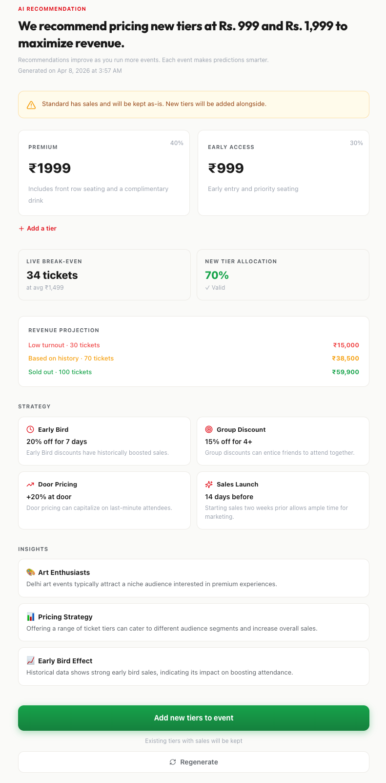Select the Early Access tier card
The width and height of the screenshot is (386, 783).
[283, 172]
